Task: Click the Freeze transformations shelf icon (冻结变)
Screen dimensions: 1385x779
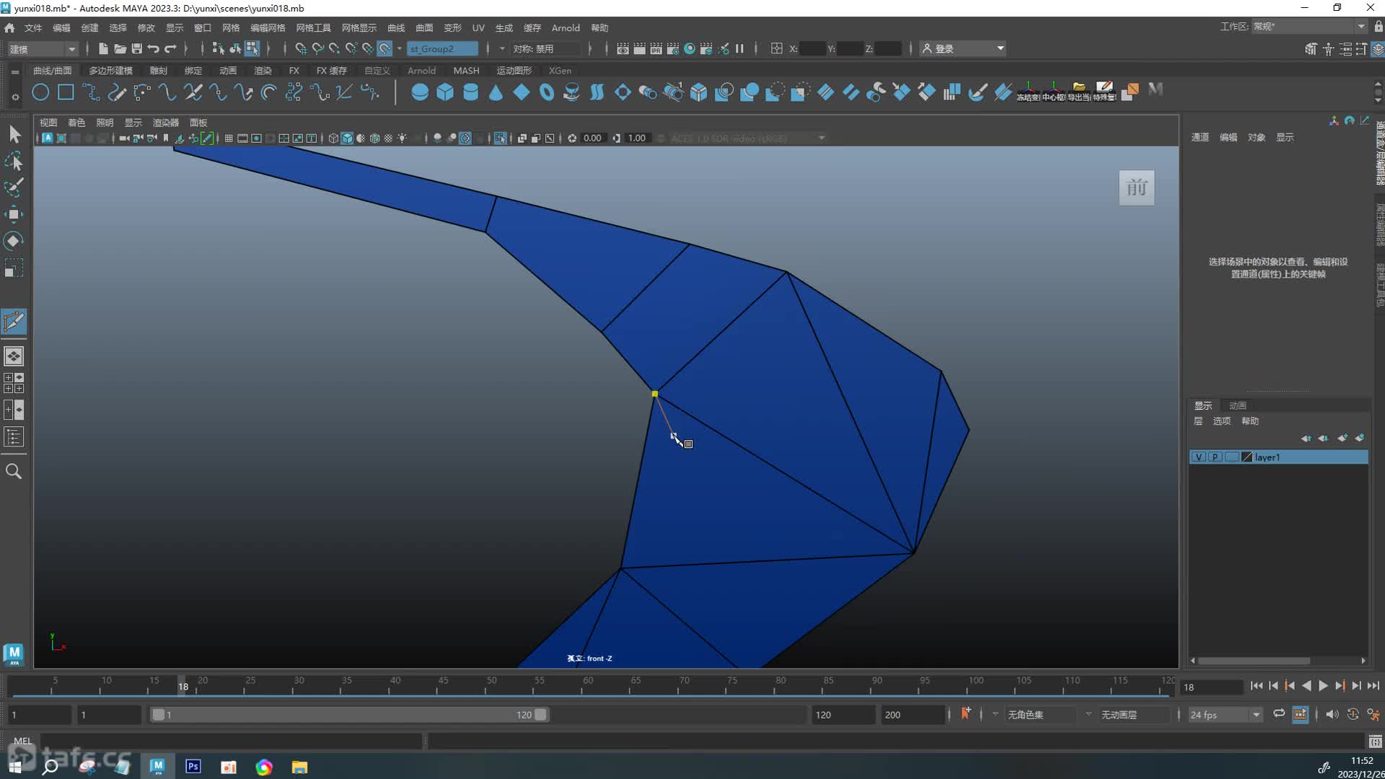Action: [1028, 92]
